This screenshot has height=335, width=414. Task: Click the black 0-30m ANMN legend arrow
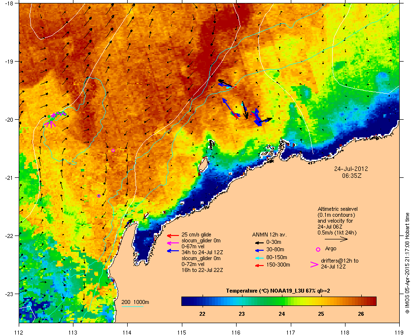point(259,242)
